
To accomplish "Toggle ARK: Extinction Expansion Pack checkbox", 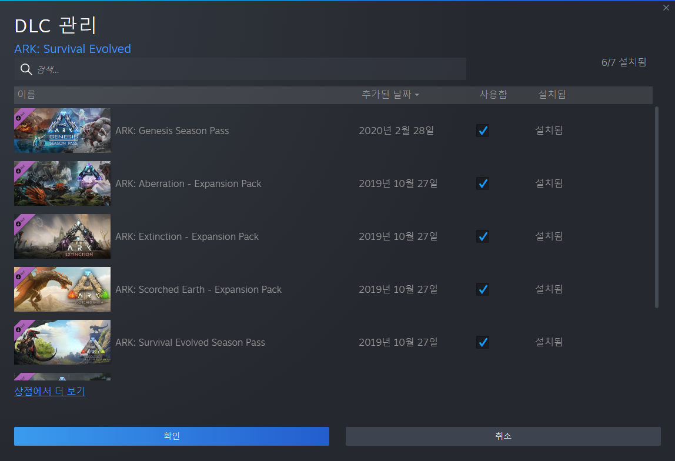I will coord(483,236).
